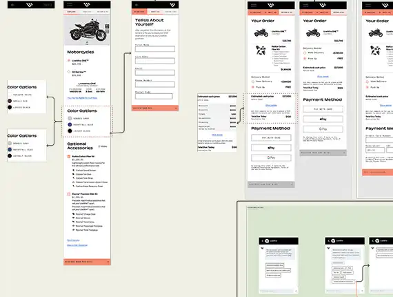Click the Charge Door part icon in the second accessory kit
The width and height of the screenshot is (393, 297).
(74, 214)
